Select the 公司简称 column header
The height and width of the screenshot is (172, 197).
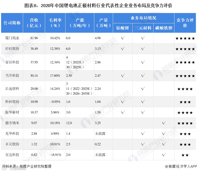click(12, 23)
